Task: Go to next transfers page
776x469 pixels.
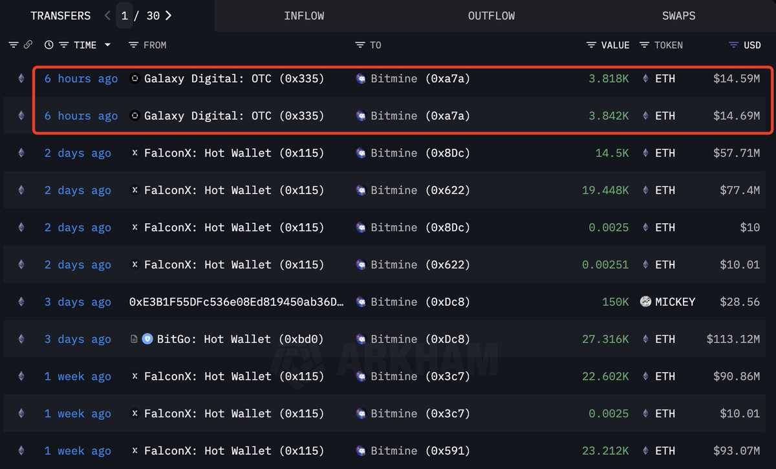Action: tap(169, 16)
